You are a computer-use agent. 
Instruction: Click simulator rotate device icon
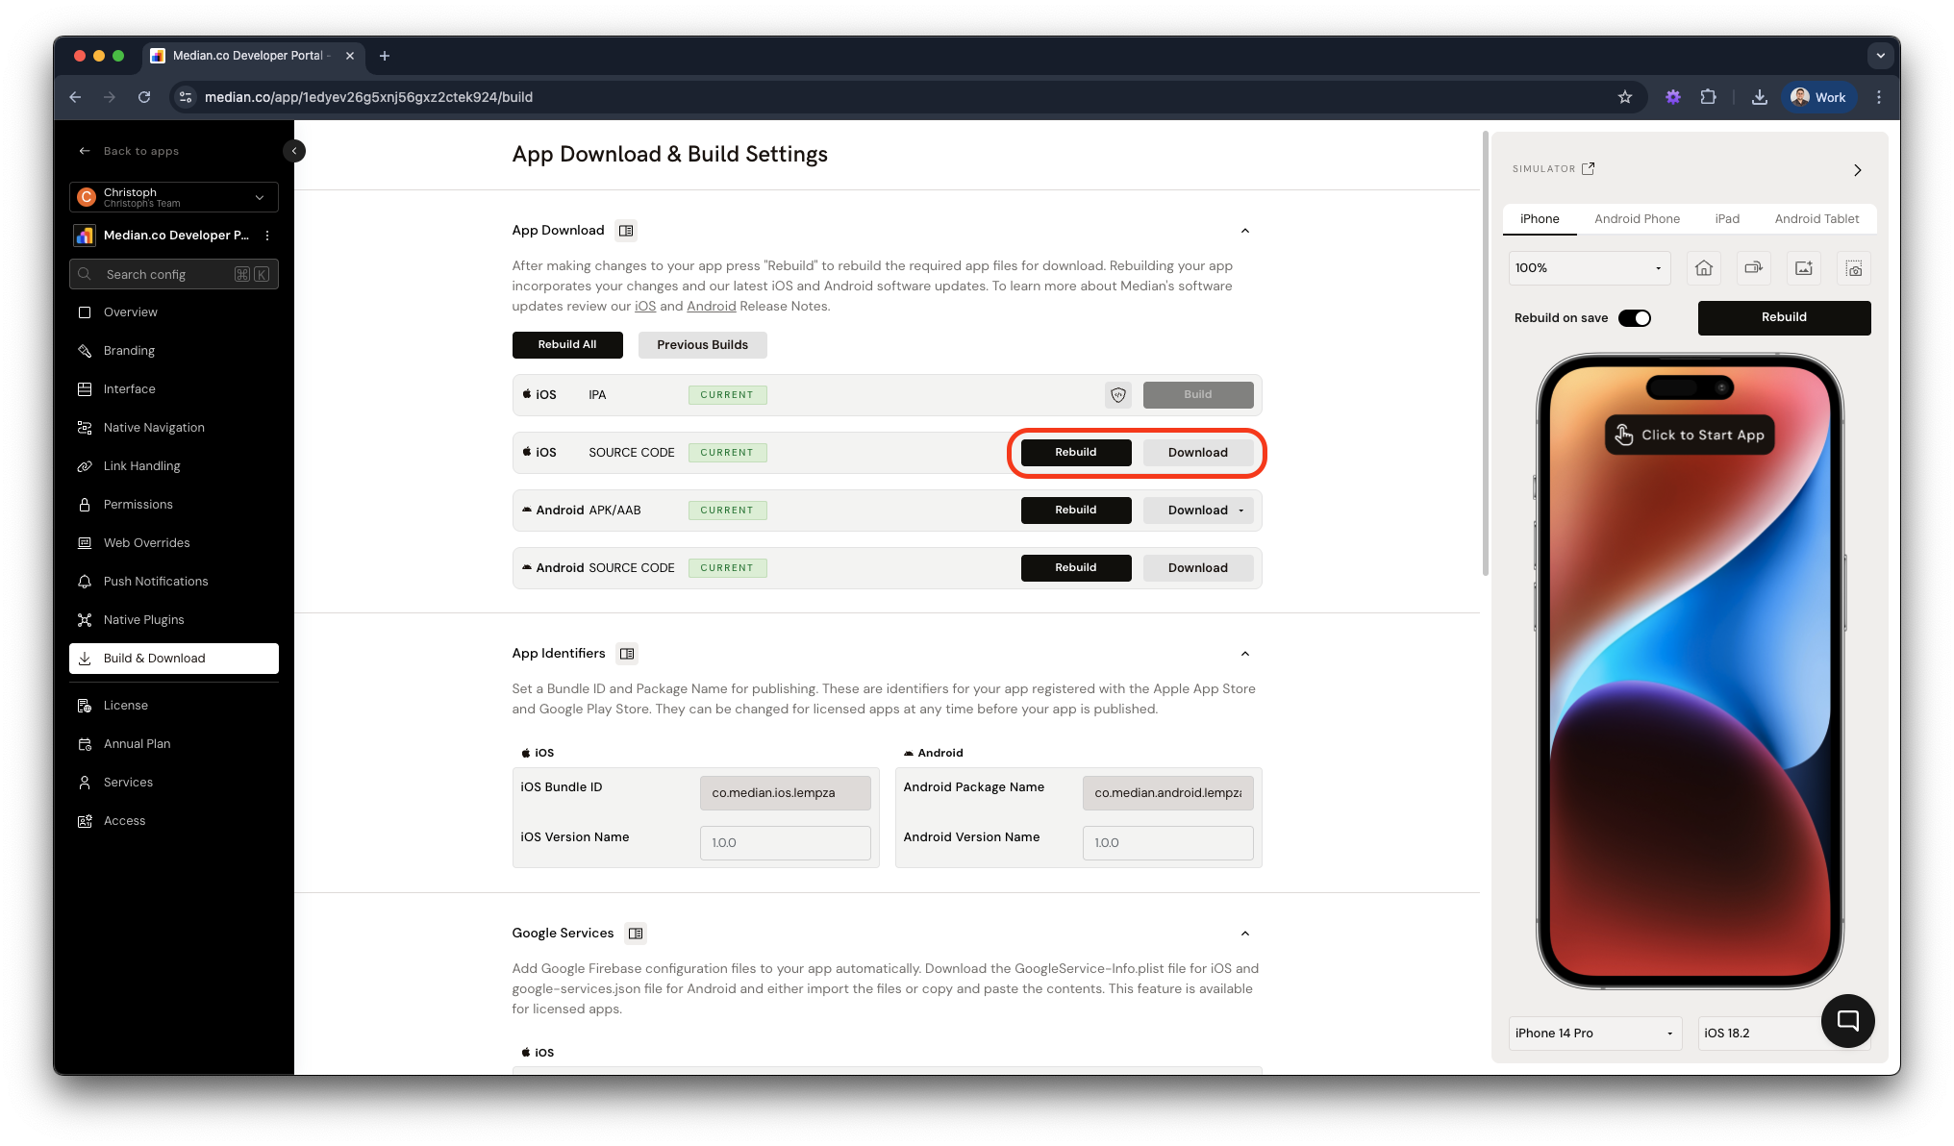(x=1754, y=268)
